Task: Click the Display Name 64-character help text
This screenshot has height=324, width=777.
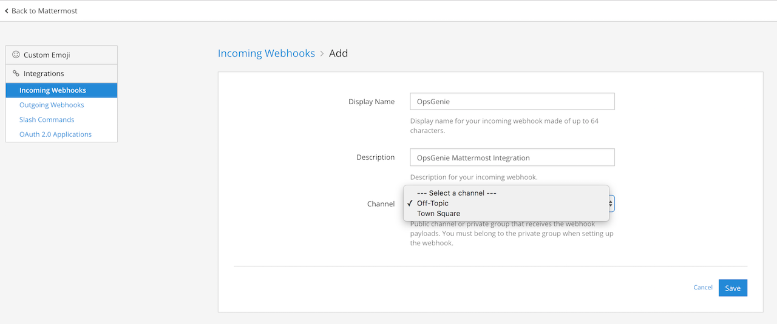Action: [504, 126]
